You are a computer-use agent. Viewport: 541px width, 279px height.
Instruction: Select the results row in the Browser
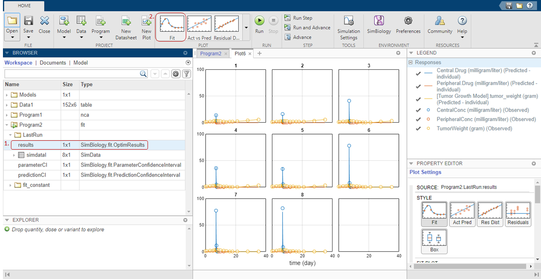point(94,145)
